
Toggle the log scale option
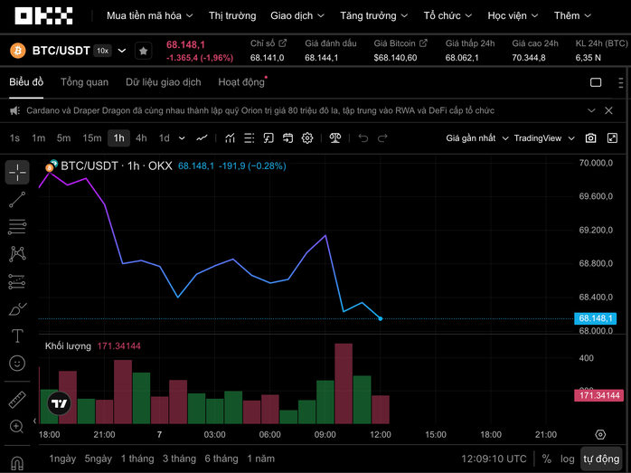[x=567, y=459]
